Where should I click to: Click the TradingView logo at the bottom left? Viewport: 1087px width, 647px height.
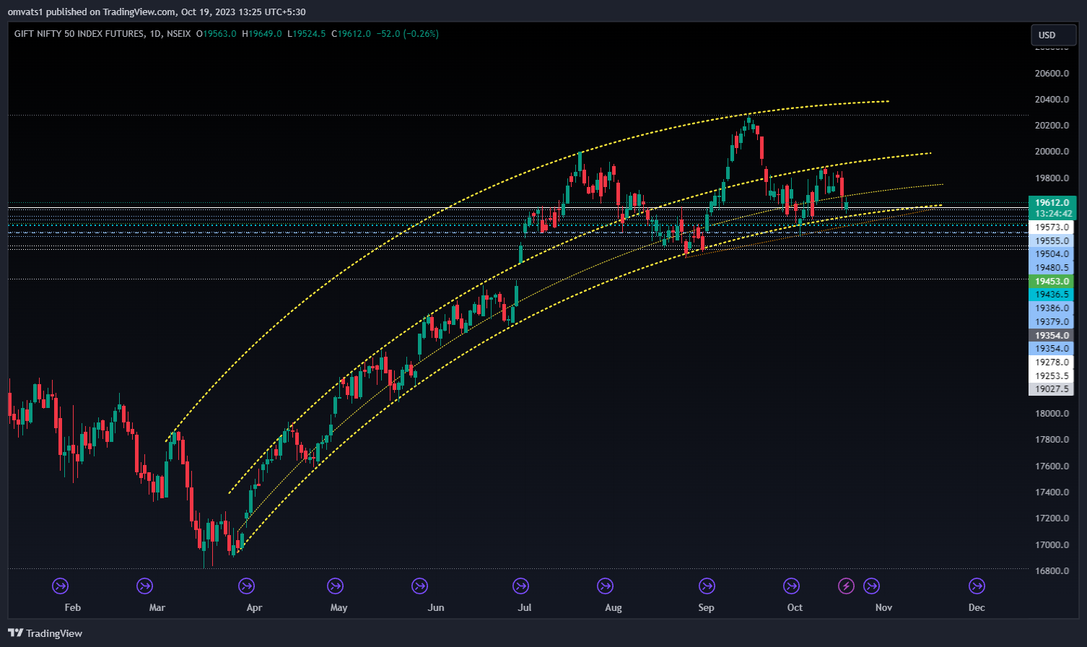[45, 633]
